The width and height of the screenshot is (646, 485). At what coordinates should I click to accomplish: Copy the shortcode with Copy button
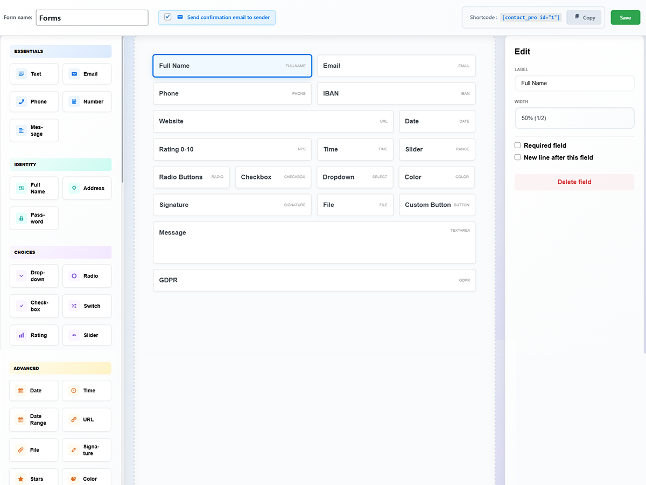(x=584, y=18)
